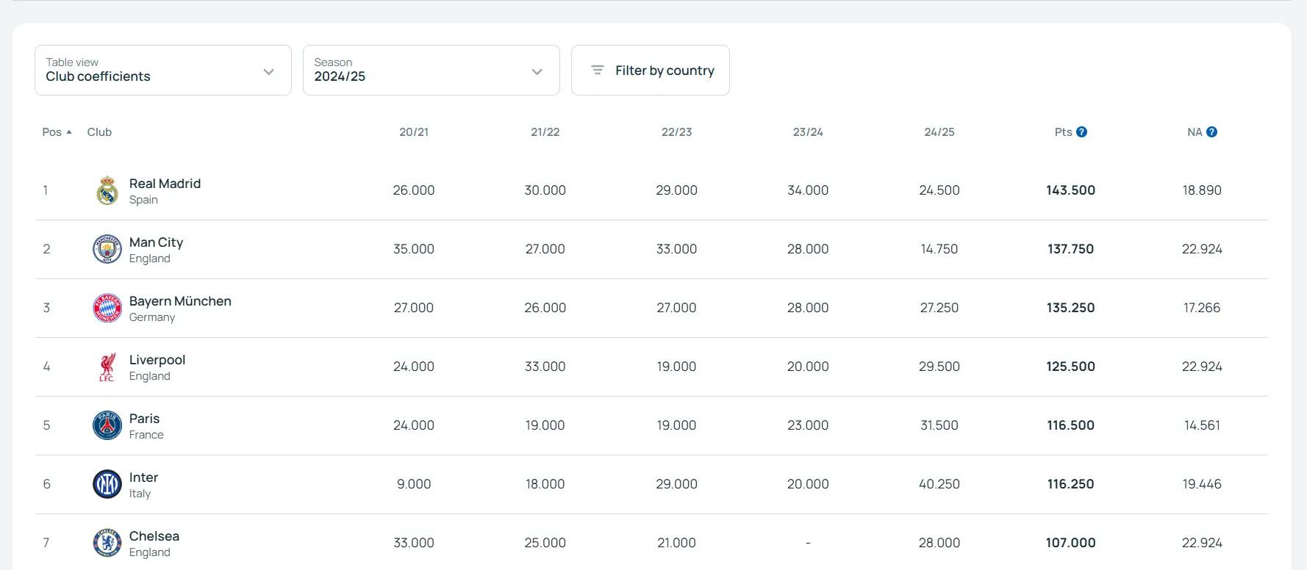Click Real Madrid's NA value 18.890

[1202, 190]
